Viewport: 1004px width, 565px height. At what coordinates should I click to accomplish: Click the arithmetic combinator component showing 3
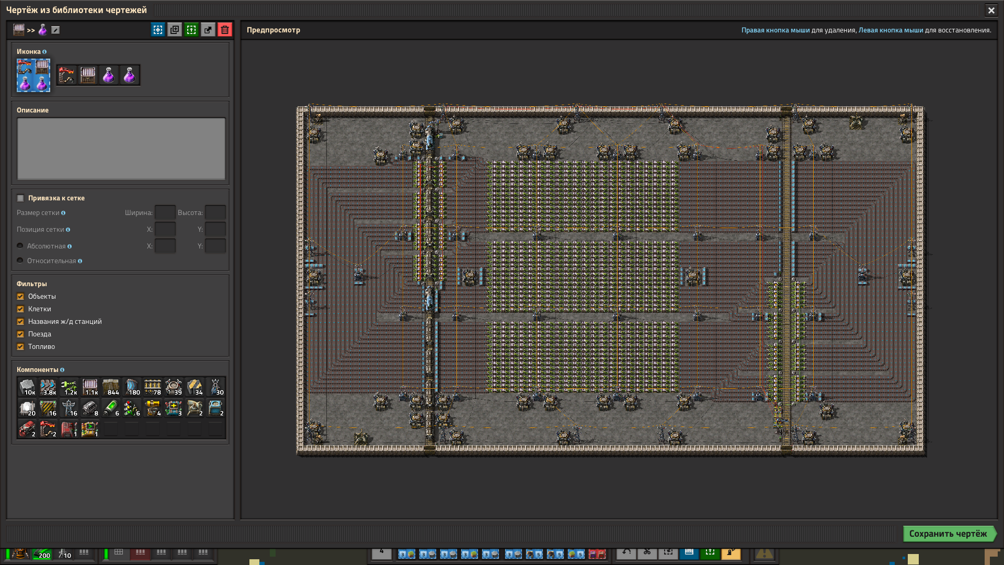tap(174, 408)
